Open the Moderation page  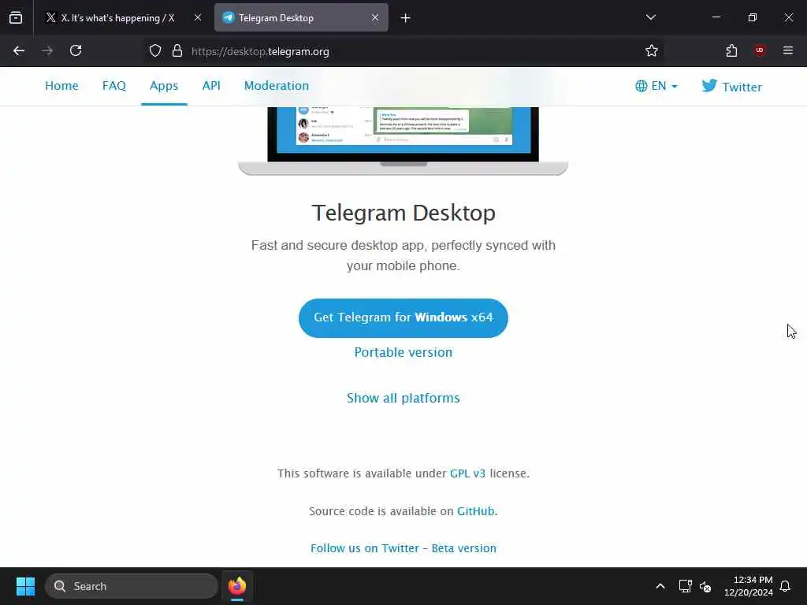[x=277, y=85]
